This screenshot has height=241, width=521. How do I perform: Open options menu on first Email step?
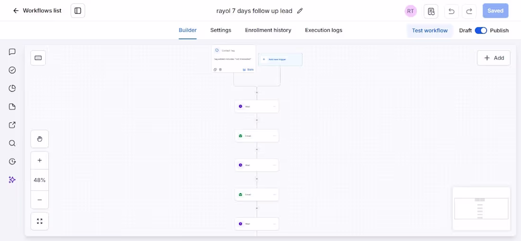click(274, 136)
